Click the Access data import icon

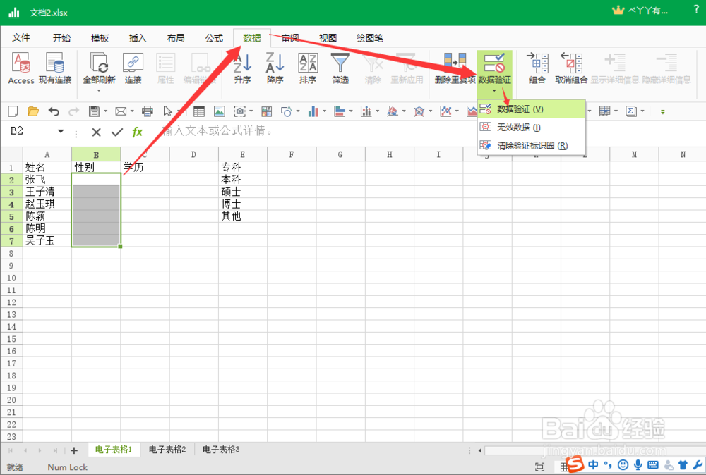(x=21, y=63)
